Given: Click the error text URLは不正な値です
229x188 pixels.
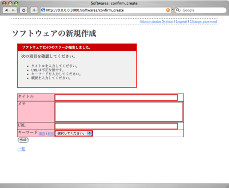Looking at the screenshot, I should [47, 70].
